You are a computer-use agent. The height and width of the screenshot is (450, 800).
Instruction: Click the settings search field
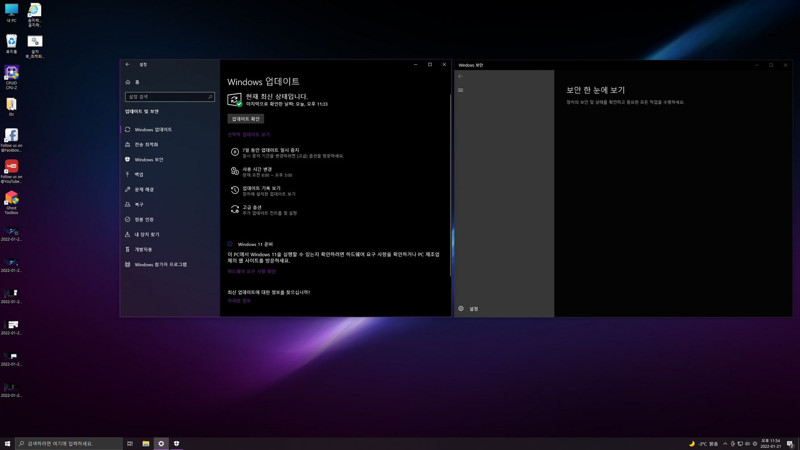pos(170,97)
